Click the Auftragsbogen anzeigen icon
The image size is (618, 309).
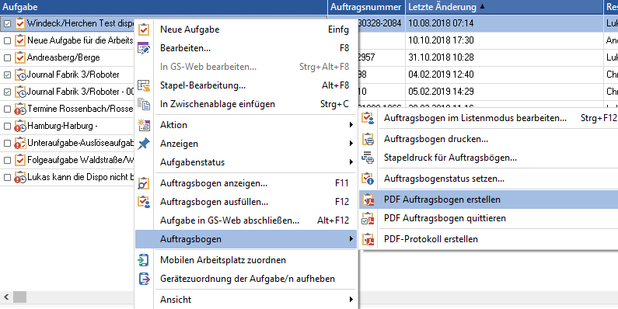tap(144, 183)
